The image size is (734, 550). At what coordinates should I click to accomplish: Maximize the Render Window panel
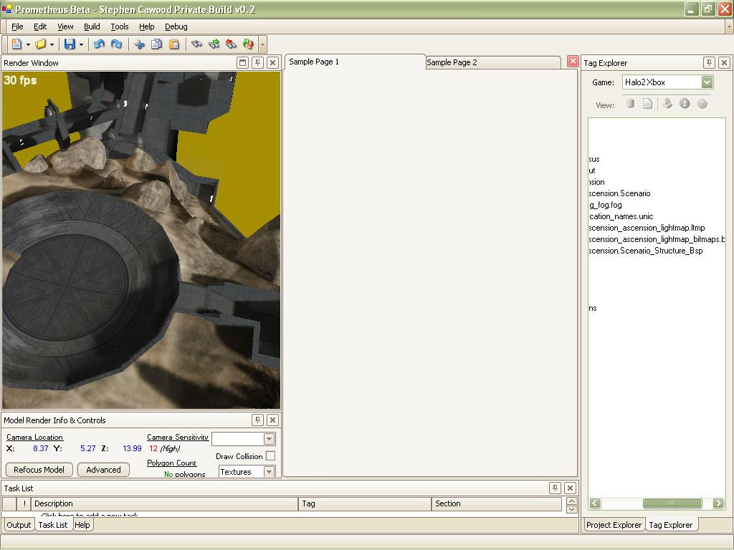click(242, 63)
